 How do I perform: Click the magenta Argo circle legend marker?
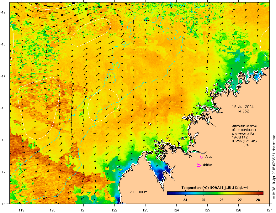(201, 157)
